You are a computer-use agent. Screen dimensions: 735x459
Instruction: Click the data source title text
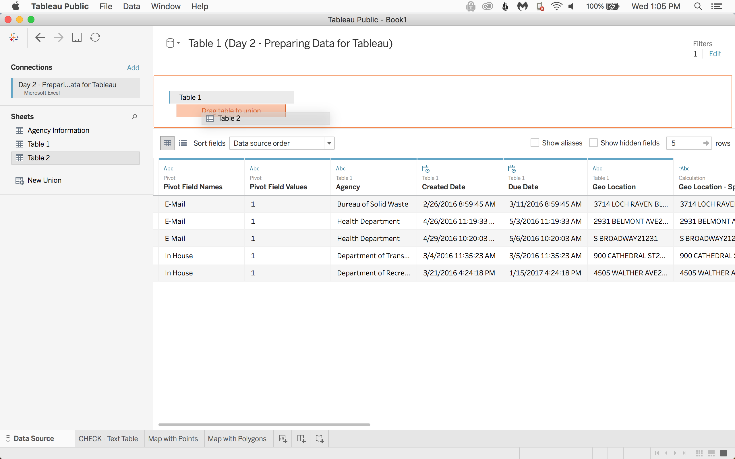[x=290, y=43]
